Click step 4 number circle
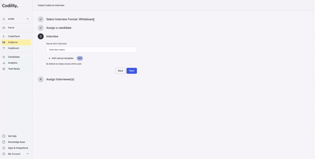 [x=41, y=79]
